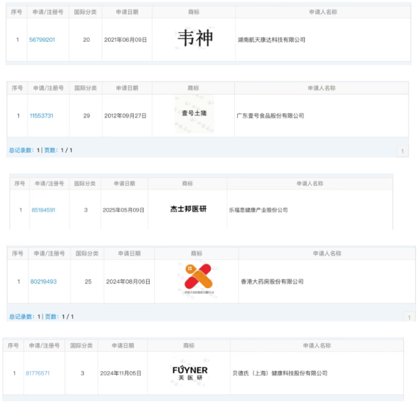Open registration number 81776571 link
The height and width of the screenshot is (407, 418).
[x=37, y=373]
